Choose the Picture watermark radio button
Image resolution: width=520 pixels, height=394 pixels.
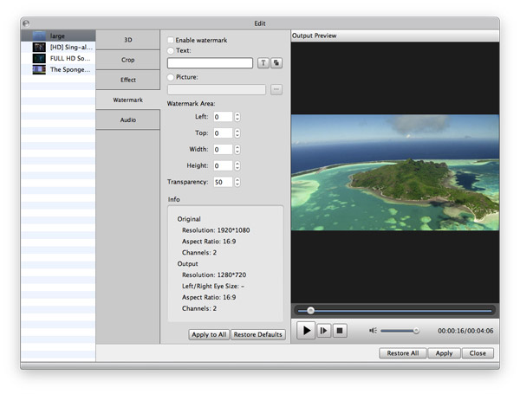(170, 77)
